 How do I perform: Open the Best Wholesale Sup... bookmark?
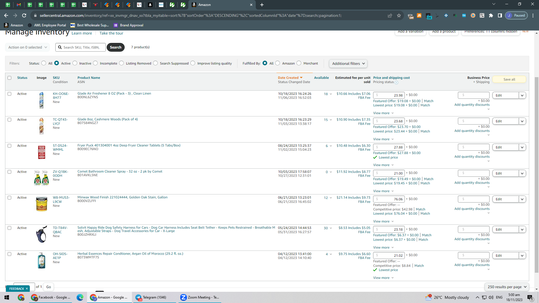(90, 25)
